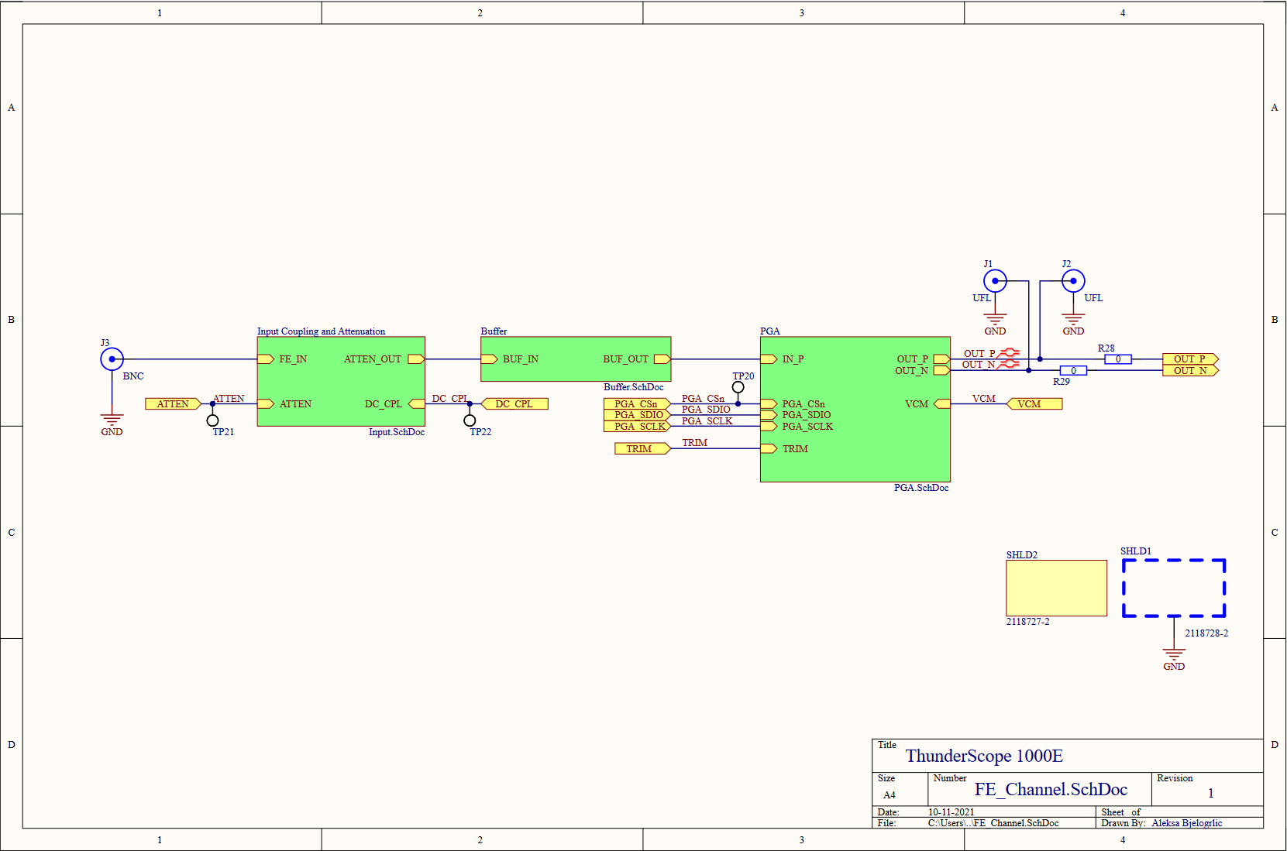This screenshot has height=851, width=1287.
Task: Open the Buffer sheet symbol block
Action: point(575,359)
